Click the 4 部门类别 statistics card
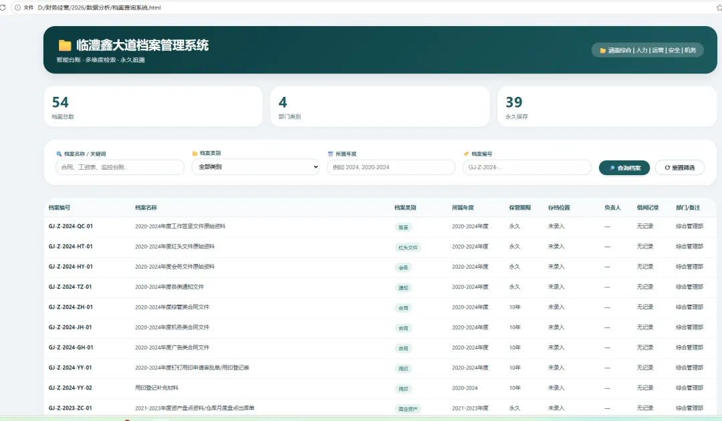The image size is (722, 421). point(380,106)
